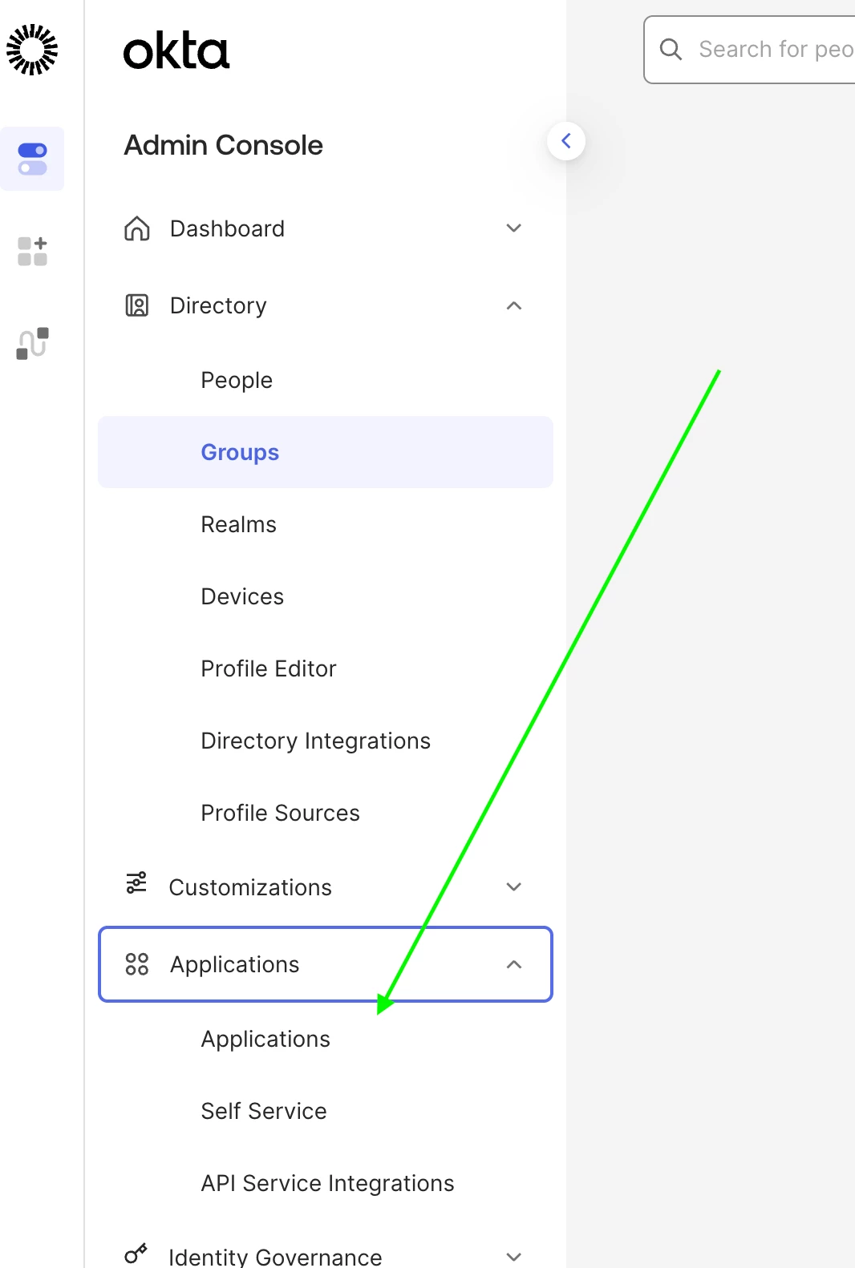Click the Dashboard home icon
855x1268 pixels.
(x=137, y=228)
